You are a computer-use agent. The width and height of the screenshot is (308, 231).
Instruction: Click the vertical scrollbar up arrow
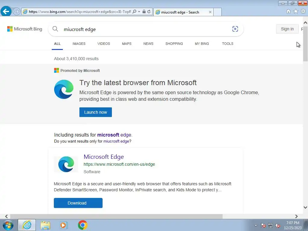[x=306, y=23]
